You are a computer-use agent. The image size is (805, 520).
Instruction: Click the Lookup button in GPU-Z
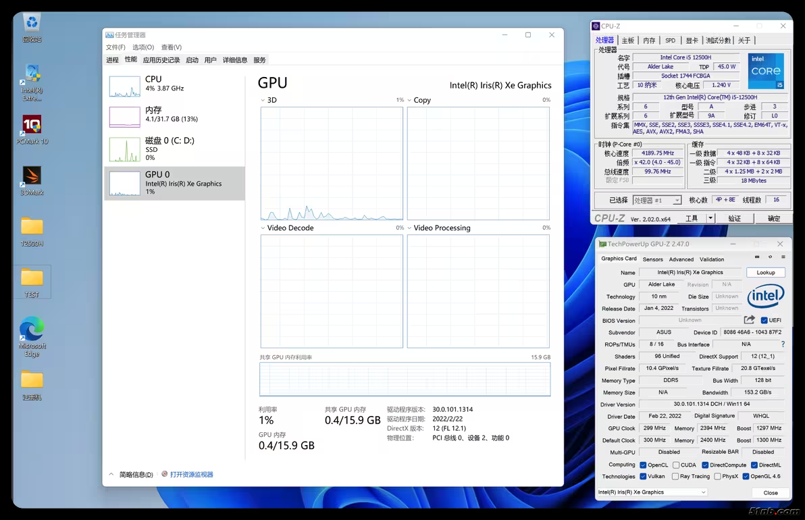[765, 272]
